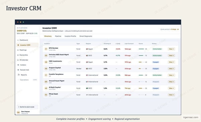Click the IR Calendar icon in the sidebar
The image size is (201, 122).
18,60
